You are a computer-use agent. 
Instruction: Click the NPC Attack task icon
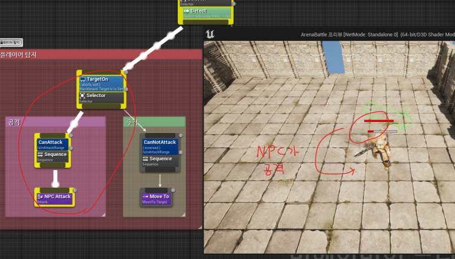click(40, 197)
